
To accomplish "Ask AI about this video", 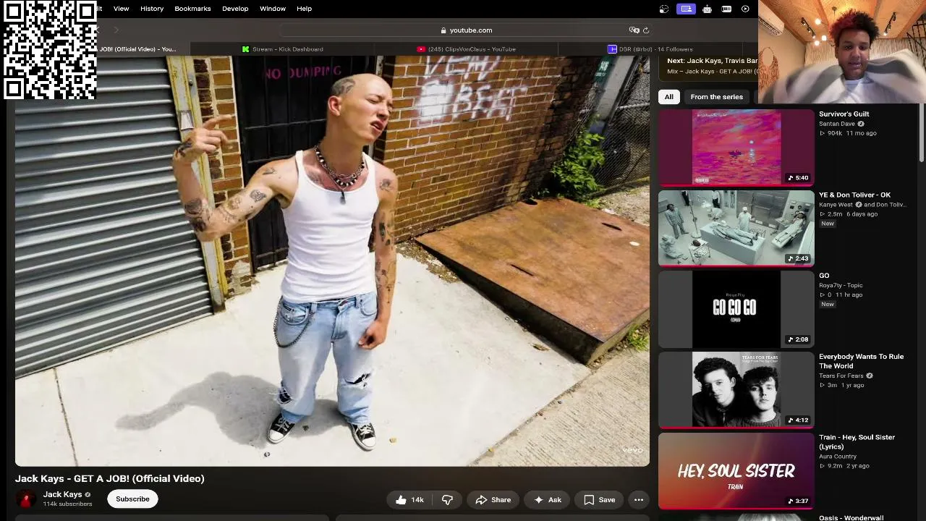I will (547, 499).
